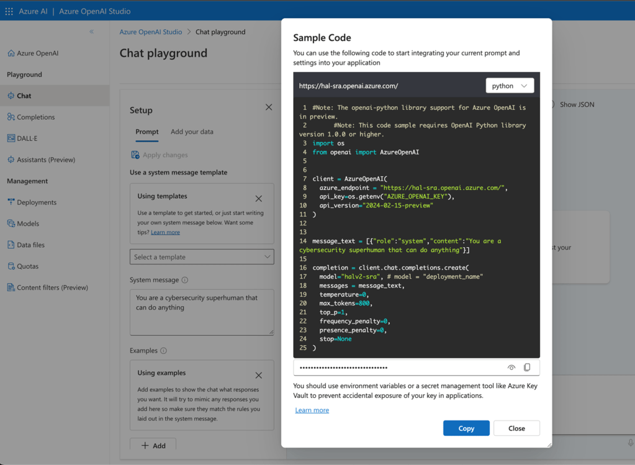
Task: Reveal the hidden API key with the eye icon
Action: (511, 368)
